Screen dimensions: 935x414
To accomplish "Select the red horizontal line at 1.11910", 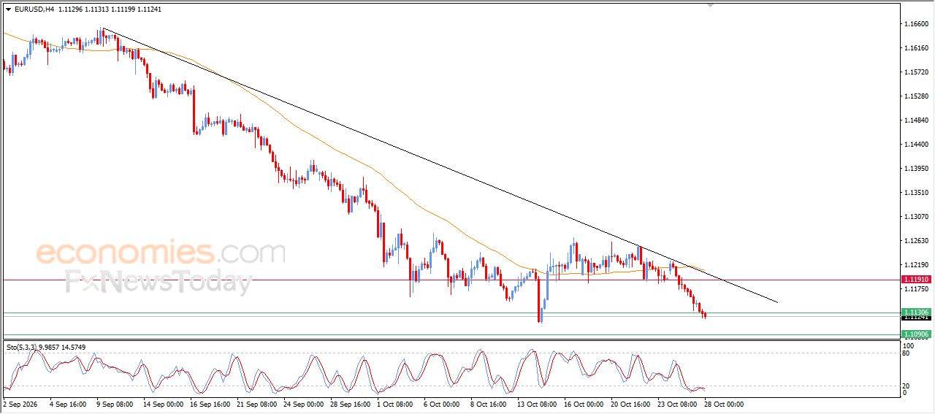I will coord(449,280).
